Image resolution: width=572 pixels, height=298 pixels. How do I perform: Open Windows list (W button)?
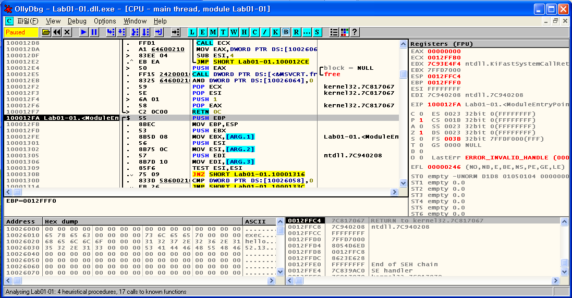point(234,32)
